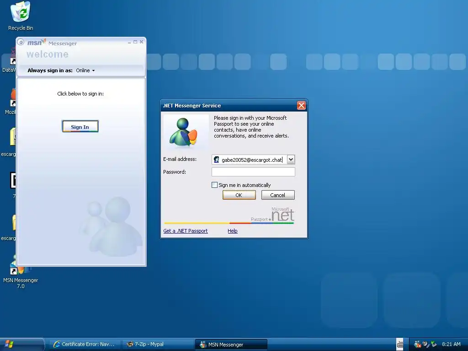The image size is (468, 351).
Task: Click OK in the .NET Messenger Service dialog
Action: pos(239,195)
